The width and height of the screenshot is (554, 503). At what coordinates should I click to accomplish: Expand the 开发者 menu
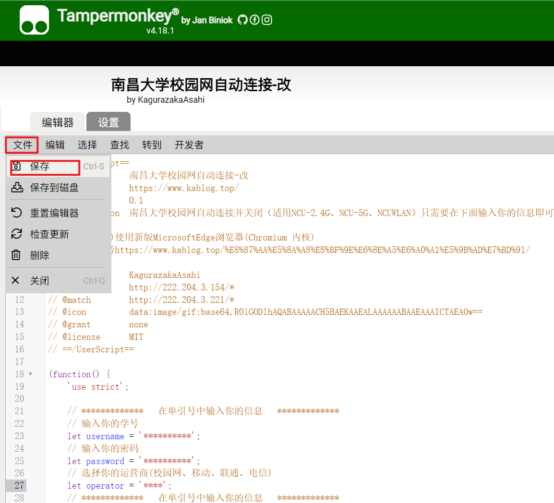(x=189, y=145)
